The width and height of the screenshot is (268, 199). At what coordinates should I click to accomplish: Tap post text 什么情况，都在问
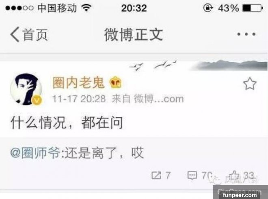click(x=67, y=123)
